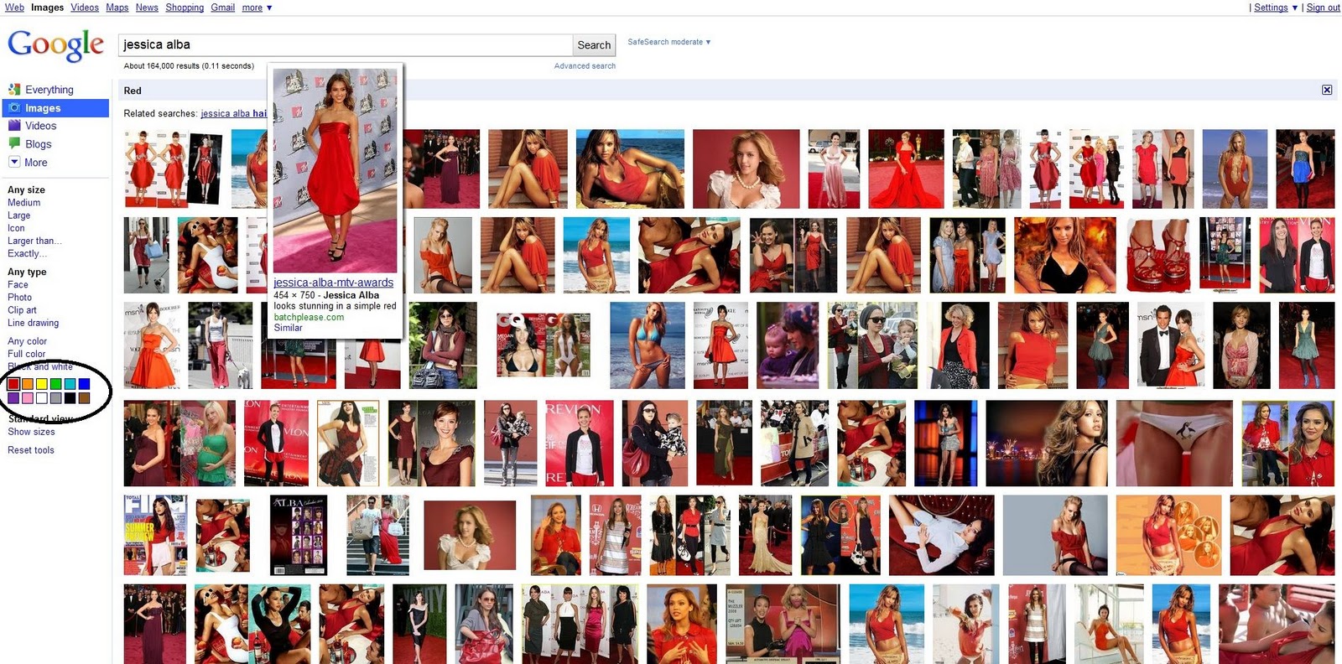Click the search query input field
This screenshot has height=664, width=1342.
tap(345, 44)
